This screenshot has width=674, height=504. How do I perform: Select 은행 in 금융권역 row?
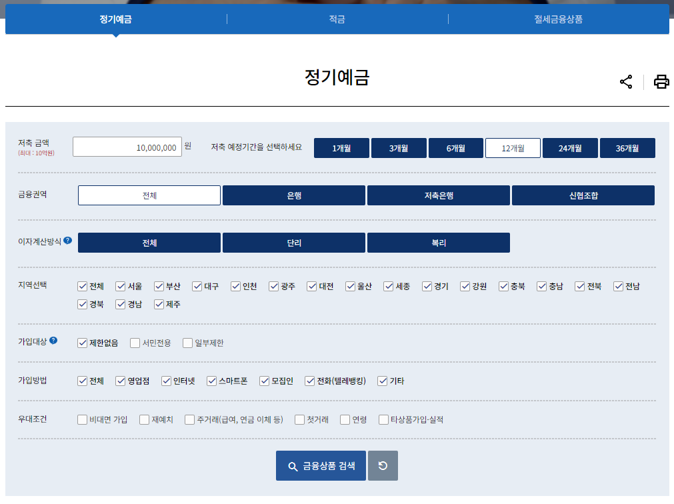point(294,195)
